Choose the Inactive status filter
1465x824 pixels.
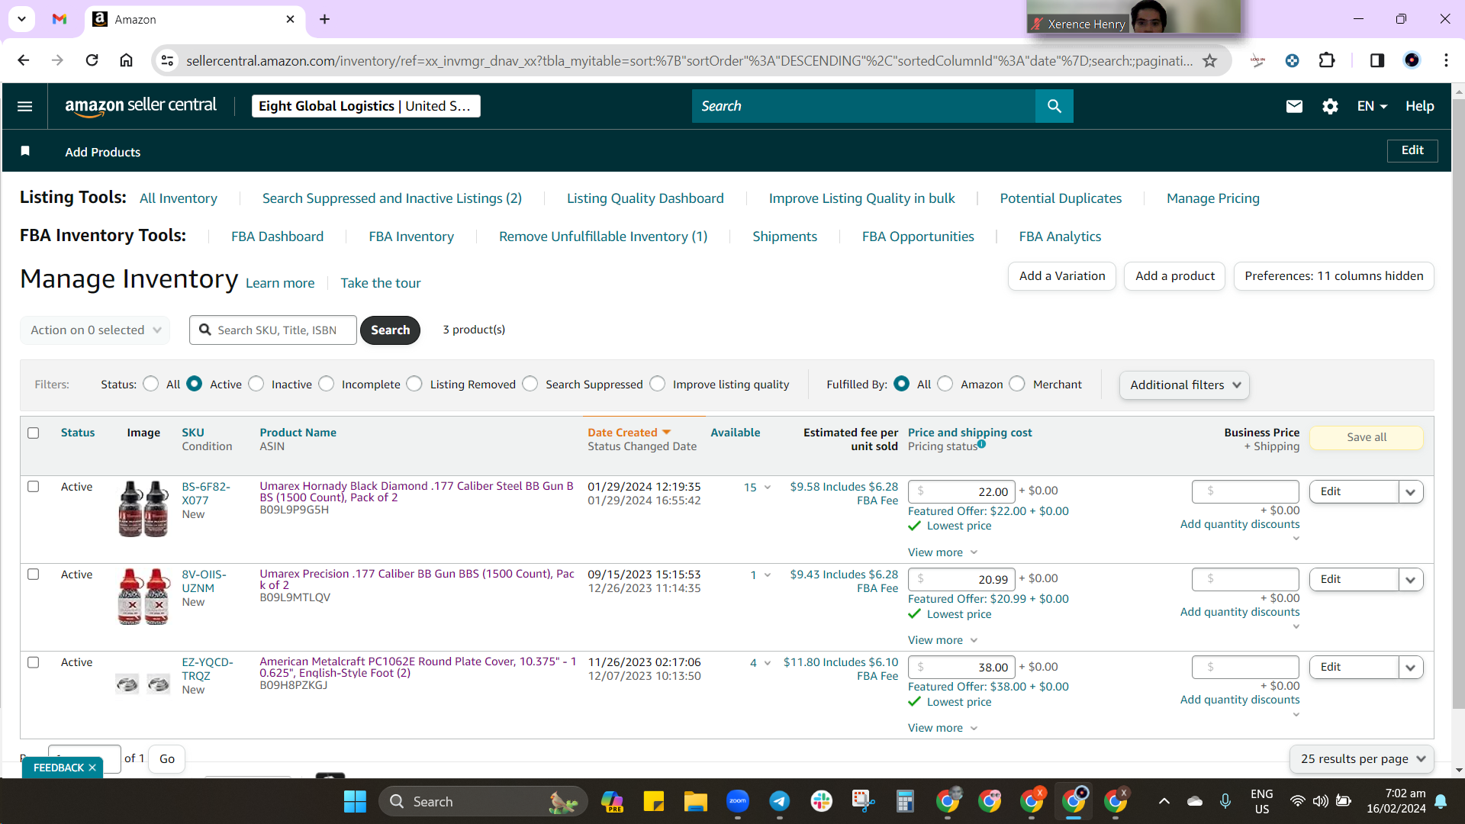pyautogui.click(x=256, y=384)
